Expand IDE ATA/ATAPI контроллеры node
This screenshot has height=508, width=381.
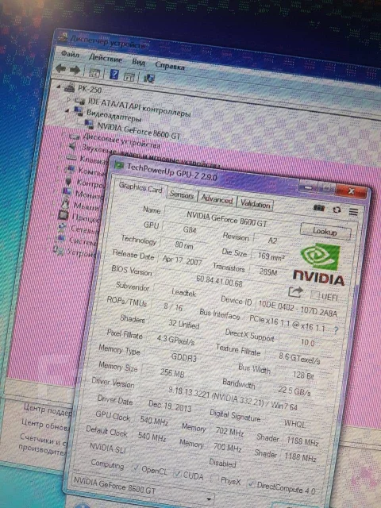point(69,98)
